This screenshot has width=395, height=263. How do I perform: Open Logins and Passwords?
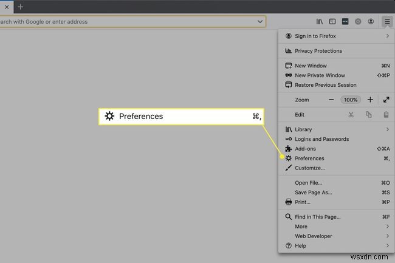(x=337, y=139)
